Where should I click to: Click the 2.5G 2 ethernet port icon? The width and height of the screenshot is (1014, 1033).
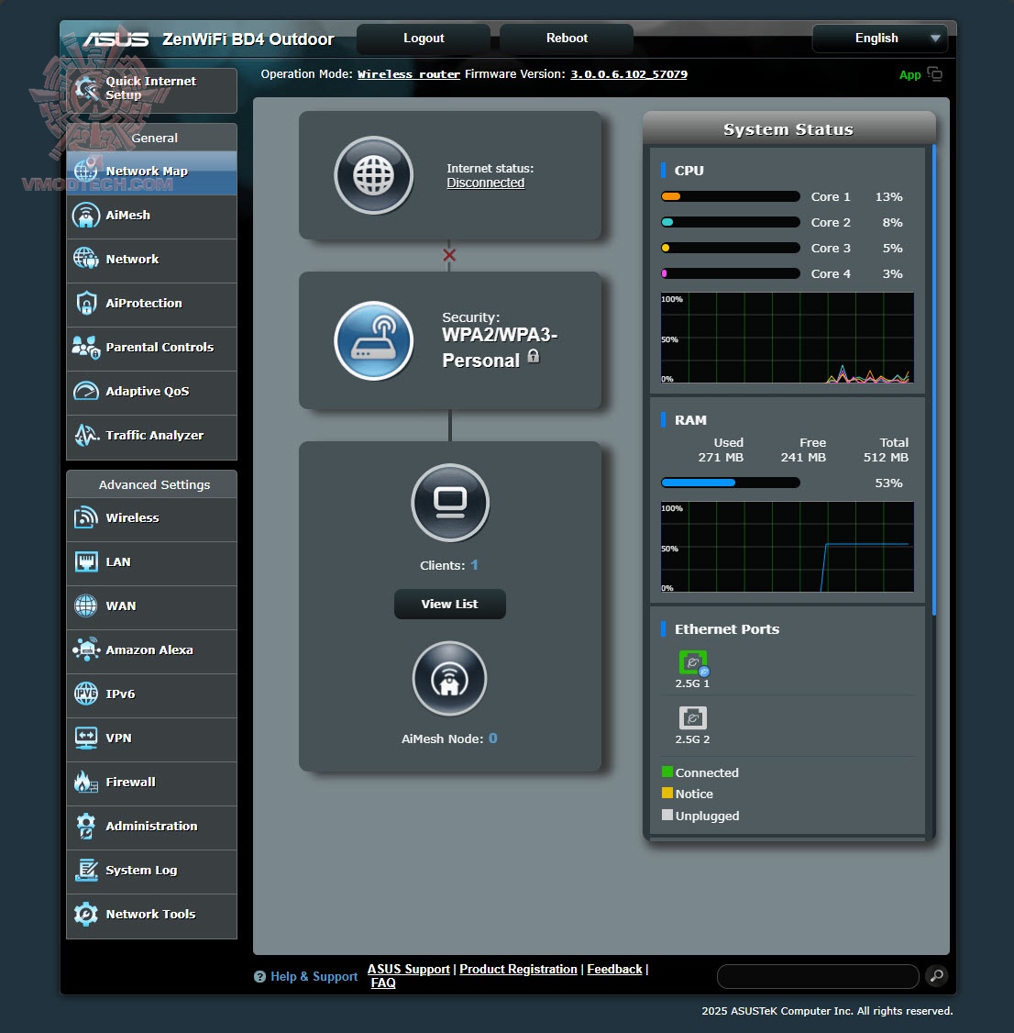click(x=693, y=718)
